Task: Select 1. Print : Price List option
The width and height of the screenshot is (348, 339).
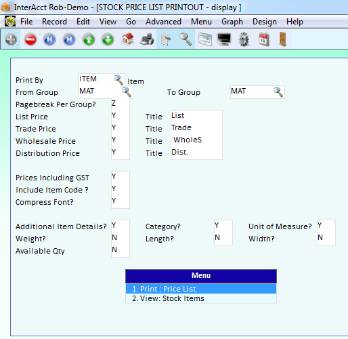Action: point(201,289)
